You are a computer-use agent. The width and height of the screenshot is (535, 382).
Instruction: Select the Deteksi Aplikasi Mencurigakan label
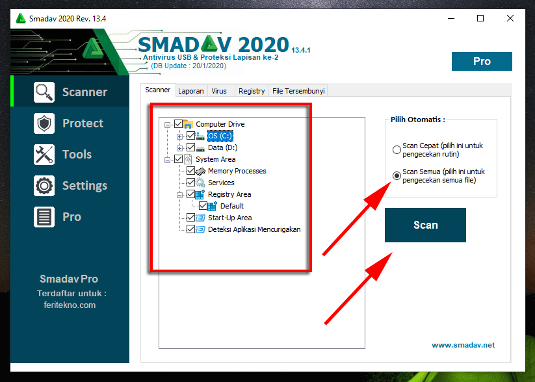(254, 229)
